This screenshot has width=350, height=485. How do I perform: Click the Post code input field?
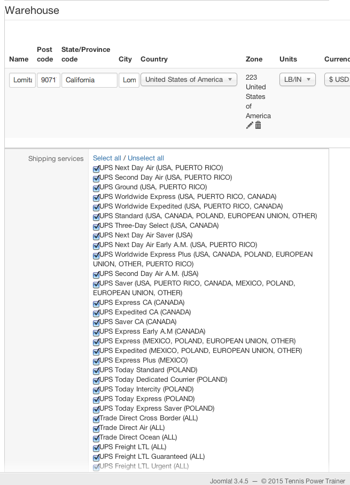(x=49, y=80)
